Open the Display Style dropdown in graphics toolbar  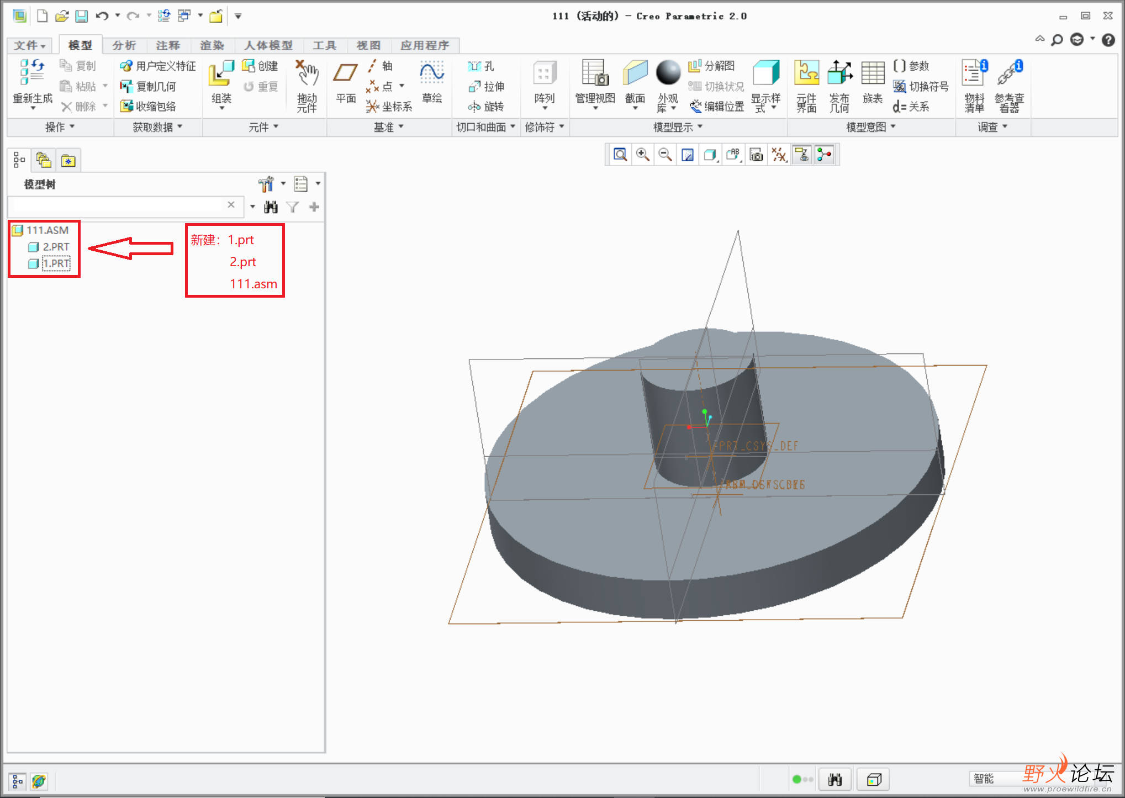click(x=710, y=155)
